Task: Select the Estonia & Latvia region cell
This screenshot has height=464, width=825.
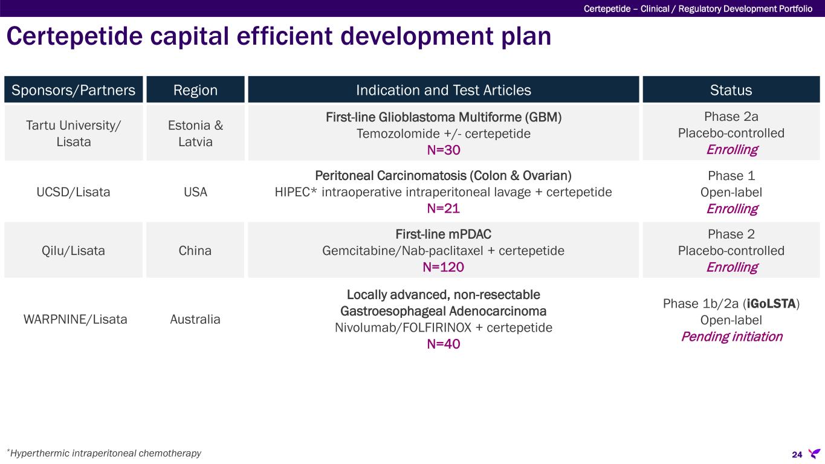Action: pyautogui.click(x=195, y=134)
